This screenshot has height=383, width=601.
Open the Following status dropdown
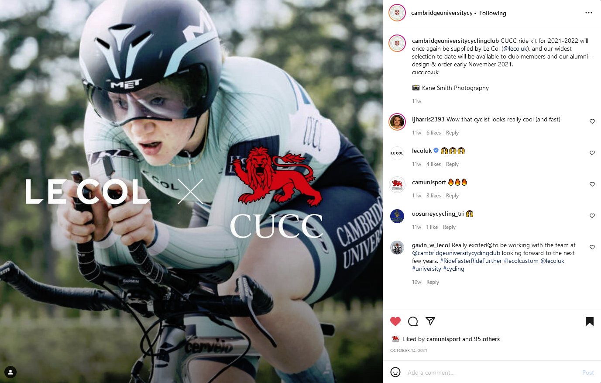tap(493, 13)
